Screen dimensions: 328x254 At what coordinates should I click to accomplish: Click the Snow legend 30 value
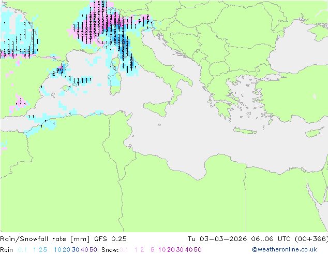pos(180,250)
